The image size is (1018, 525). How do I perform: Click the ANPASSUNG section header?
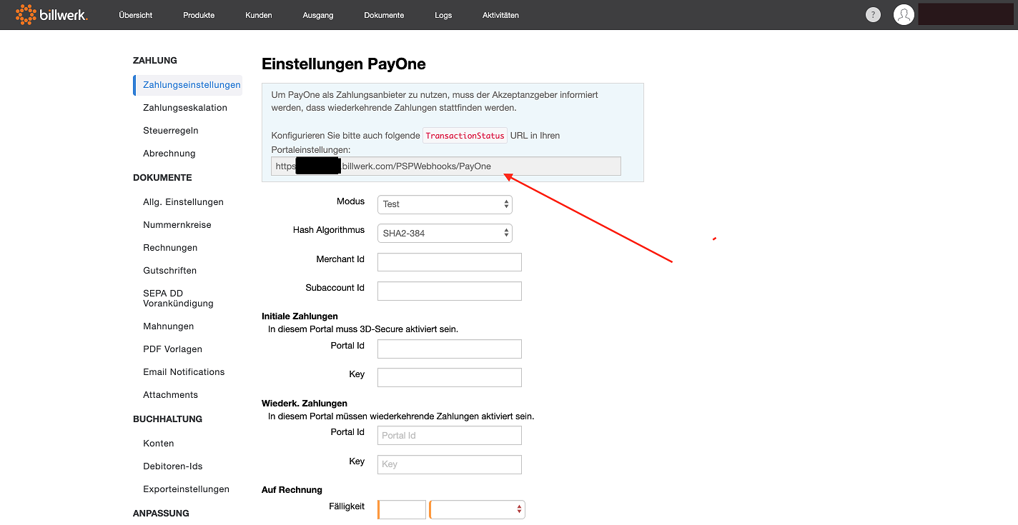click(161, 514)
